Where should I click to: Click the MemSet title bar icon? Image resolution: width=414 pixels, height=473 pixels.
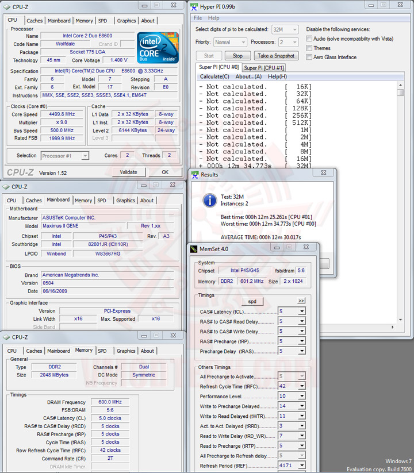pos(193,249)
